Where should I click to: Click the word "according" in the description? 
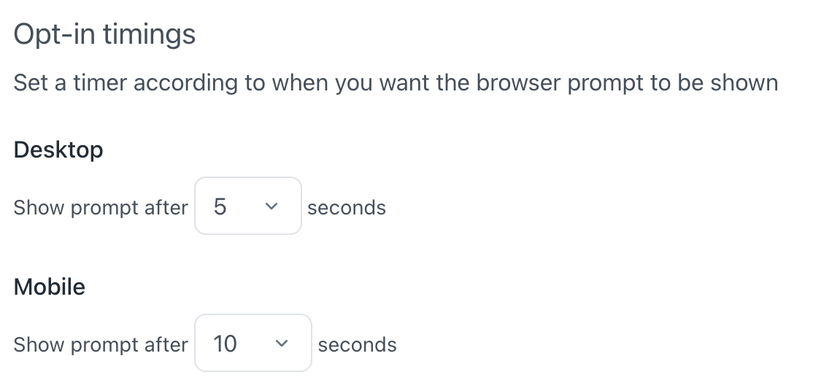[185, 83]
